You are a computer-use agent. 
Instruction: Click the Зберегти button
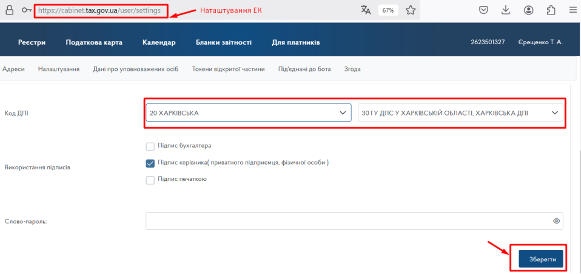[540, 259]
